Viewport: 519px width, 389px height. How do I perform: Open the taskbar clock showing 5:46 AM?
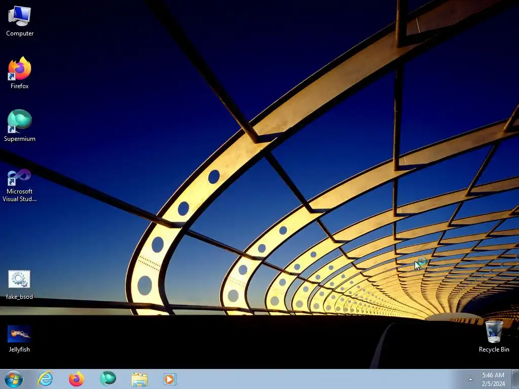493,379
